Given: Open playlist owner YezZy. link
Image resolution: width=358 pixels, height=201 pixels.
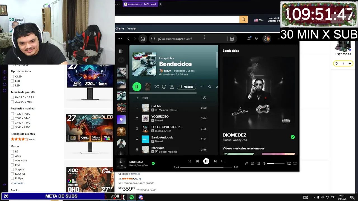Looking at the screenshot, I should click(167, 71).
